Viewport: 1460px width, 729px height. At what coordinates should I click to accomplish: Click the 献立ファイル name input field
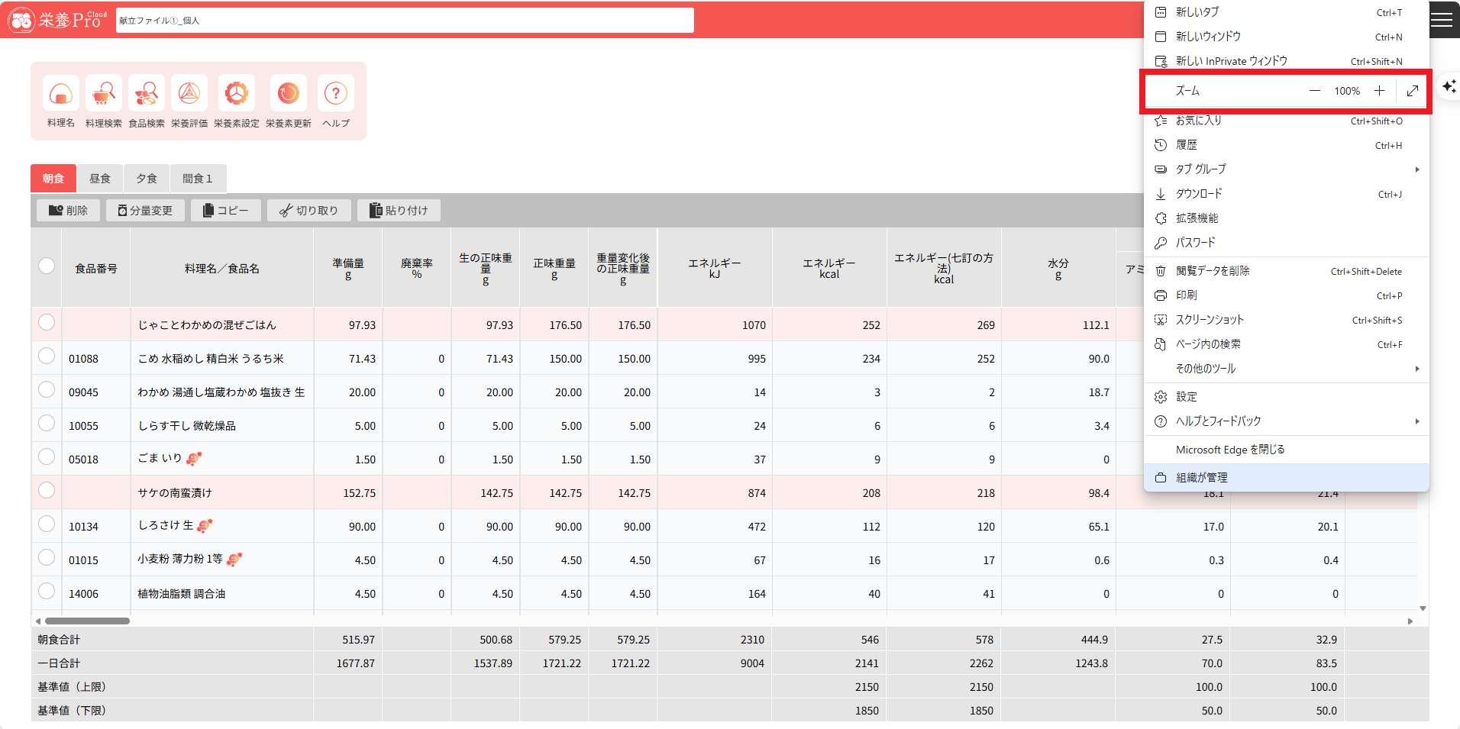(405, 21)
